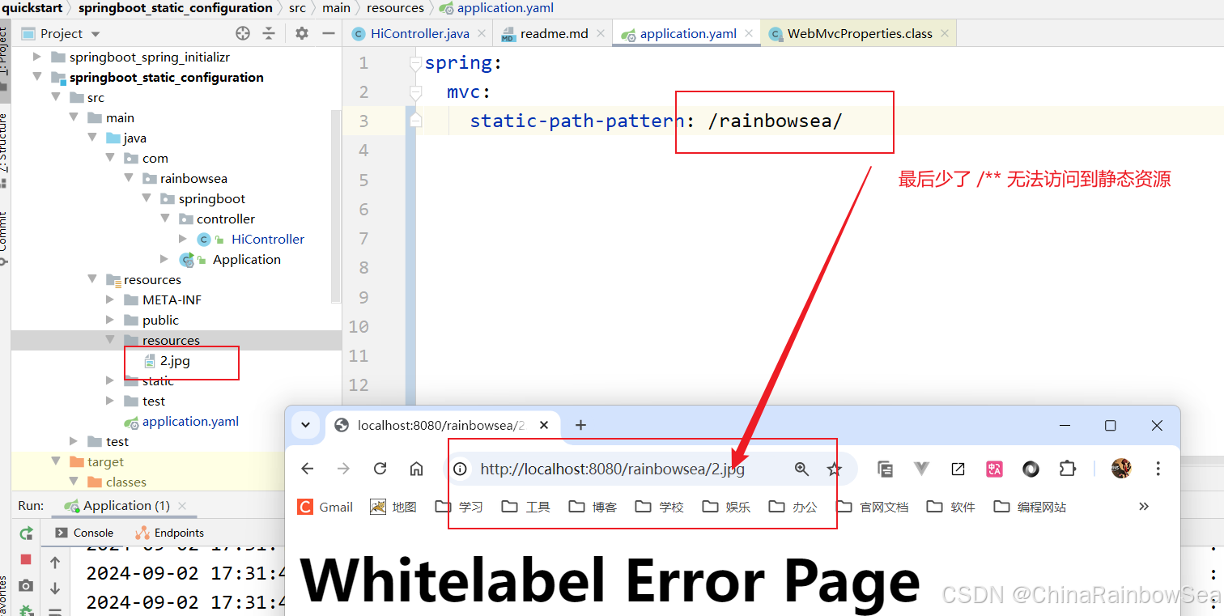Viewport: 1224px width, 616px height.
Task: Collapse the springboot_static_configuration module
Action: (x=37, y=78)
